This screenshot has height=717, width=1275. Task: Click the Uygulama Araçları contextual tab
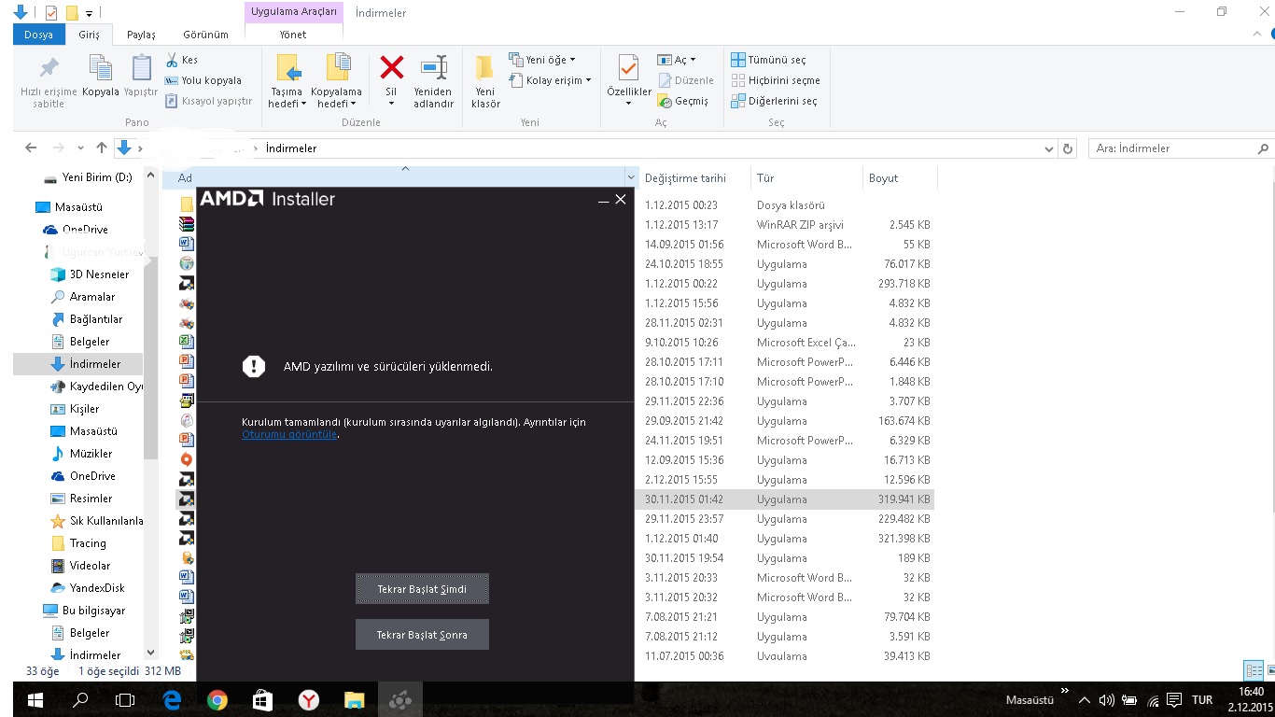(294, 12)
